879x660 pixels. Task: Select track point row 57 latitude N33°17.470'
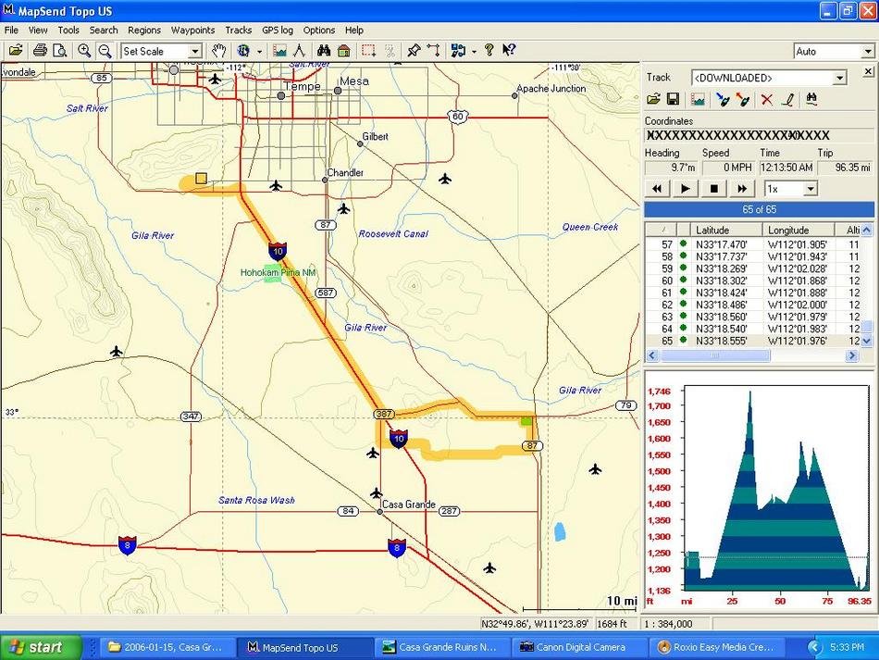pyautogui.click(x=722, y=244)
